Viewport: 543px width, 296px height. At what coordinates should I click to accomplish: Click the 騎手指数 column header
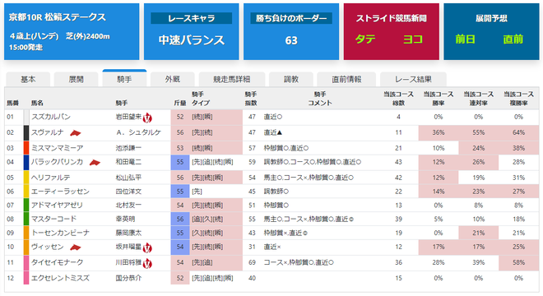(251, 99)
